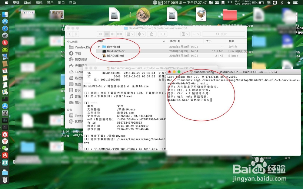Click the date and time in menu bar

(x=185, y=2)
